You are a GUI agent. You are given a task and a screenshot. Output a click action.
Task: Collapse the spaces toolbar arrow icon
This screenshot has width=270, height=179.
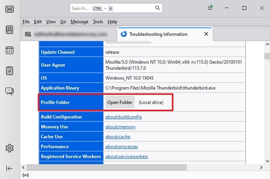(x=10, y=168)
